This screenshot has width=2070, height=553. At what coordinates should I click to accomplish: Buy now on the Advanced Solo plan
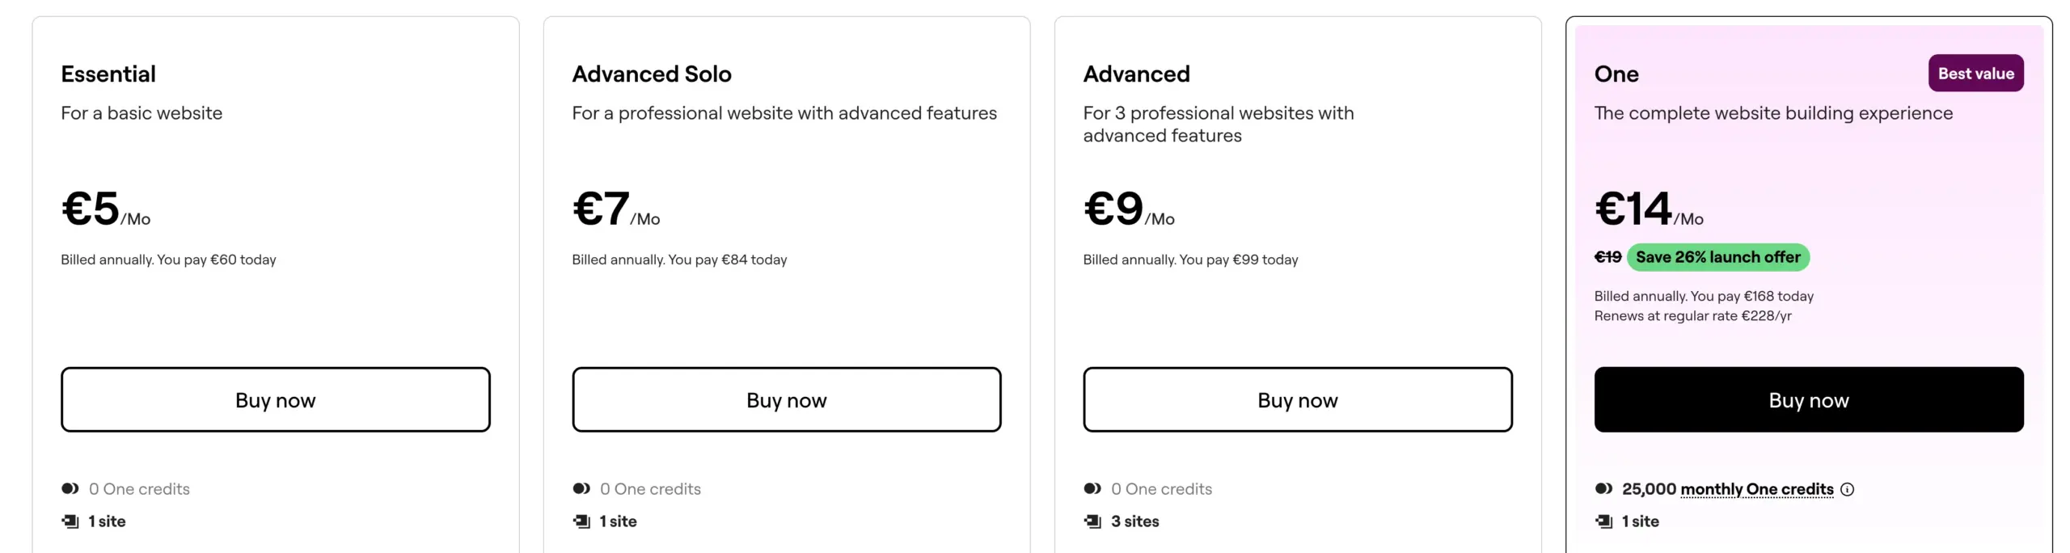(787, 399)
